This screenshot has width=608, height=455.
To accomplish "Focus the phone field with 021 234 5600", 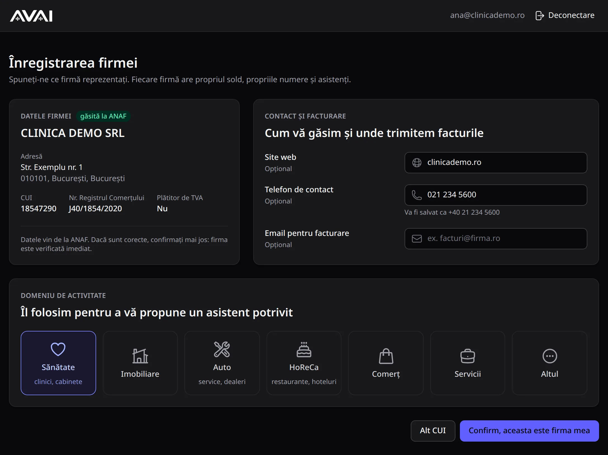I will [496, 195].
